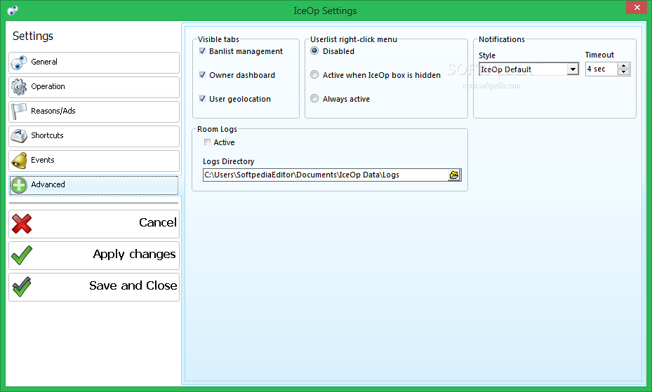The image size is (652, 392).
Task: Click the Save and Close button text
Action: tap(133, 285)
